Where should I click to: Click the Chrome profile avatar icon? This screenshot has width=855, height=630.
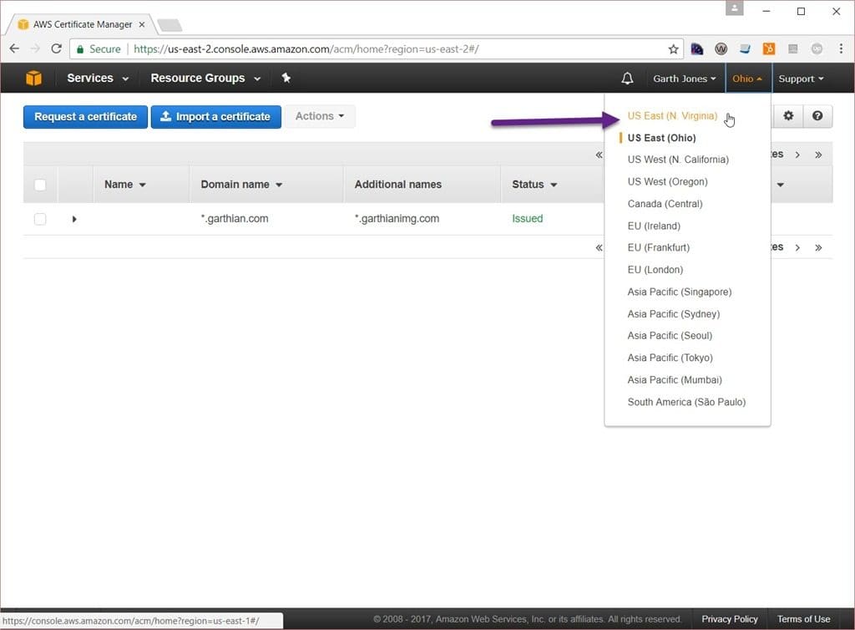(735, 8)
